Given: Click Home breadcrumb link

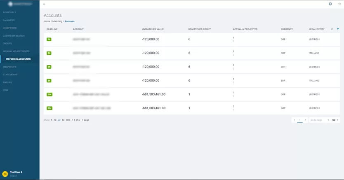Looking at the screenshot, I should click(x=47, y=21).
